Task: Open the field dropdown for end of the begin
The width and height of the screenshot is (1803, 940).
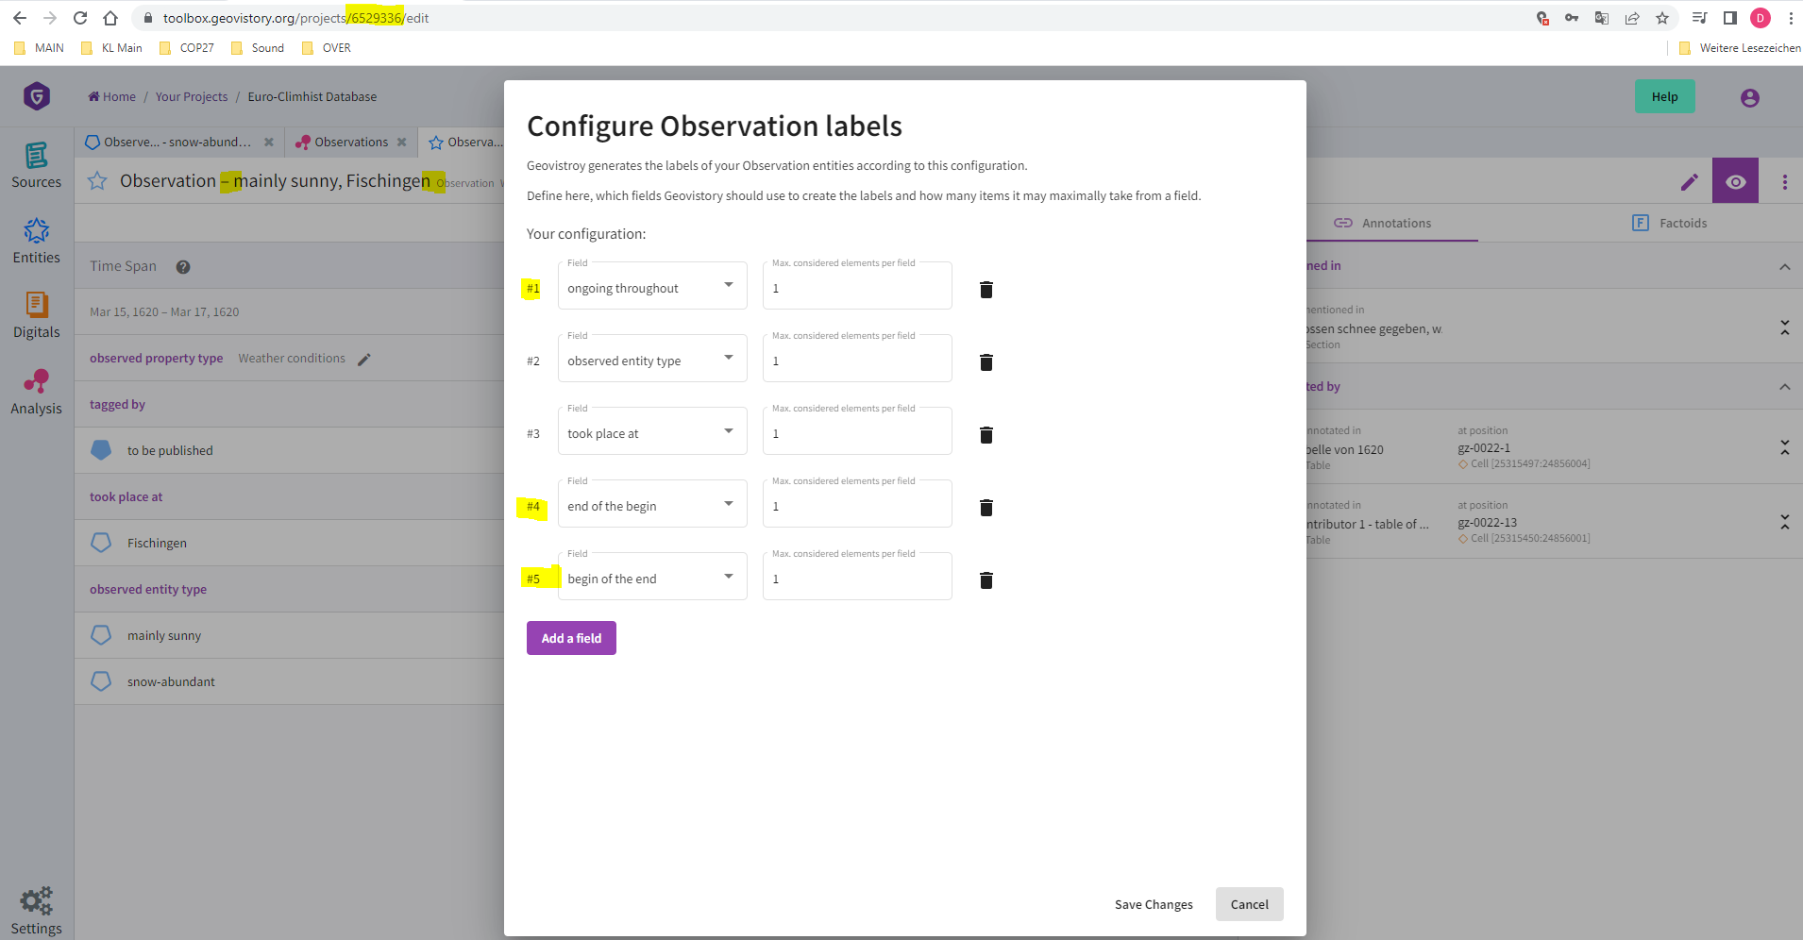Action: pyautogui.click(x=652, y=504)
